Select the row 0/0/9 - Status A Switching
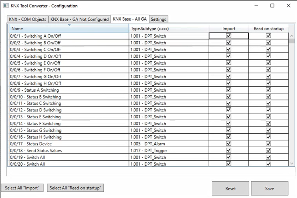 (x=63, y=90)
